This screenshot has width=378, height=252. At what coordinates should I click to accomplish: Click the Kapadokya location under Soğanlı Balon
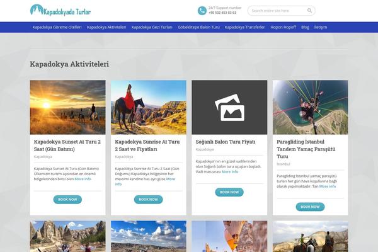coord(205,149)
